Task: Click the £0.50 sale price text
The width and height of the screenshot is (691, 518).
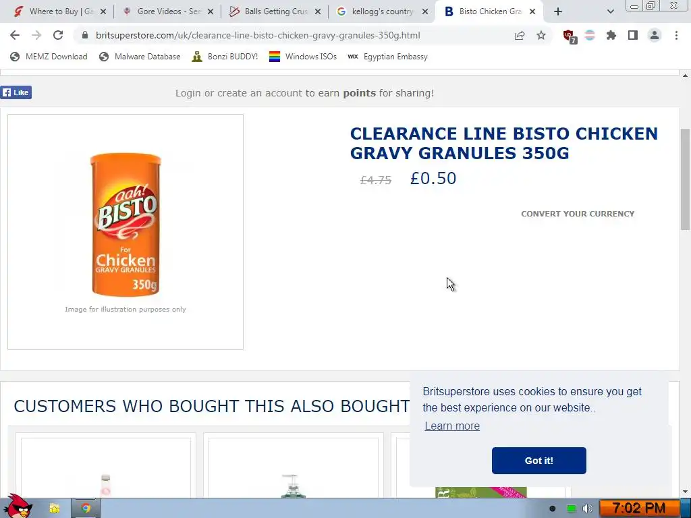Action: pyautogui.click(x=433, y=178)
